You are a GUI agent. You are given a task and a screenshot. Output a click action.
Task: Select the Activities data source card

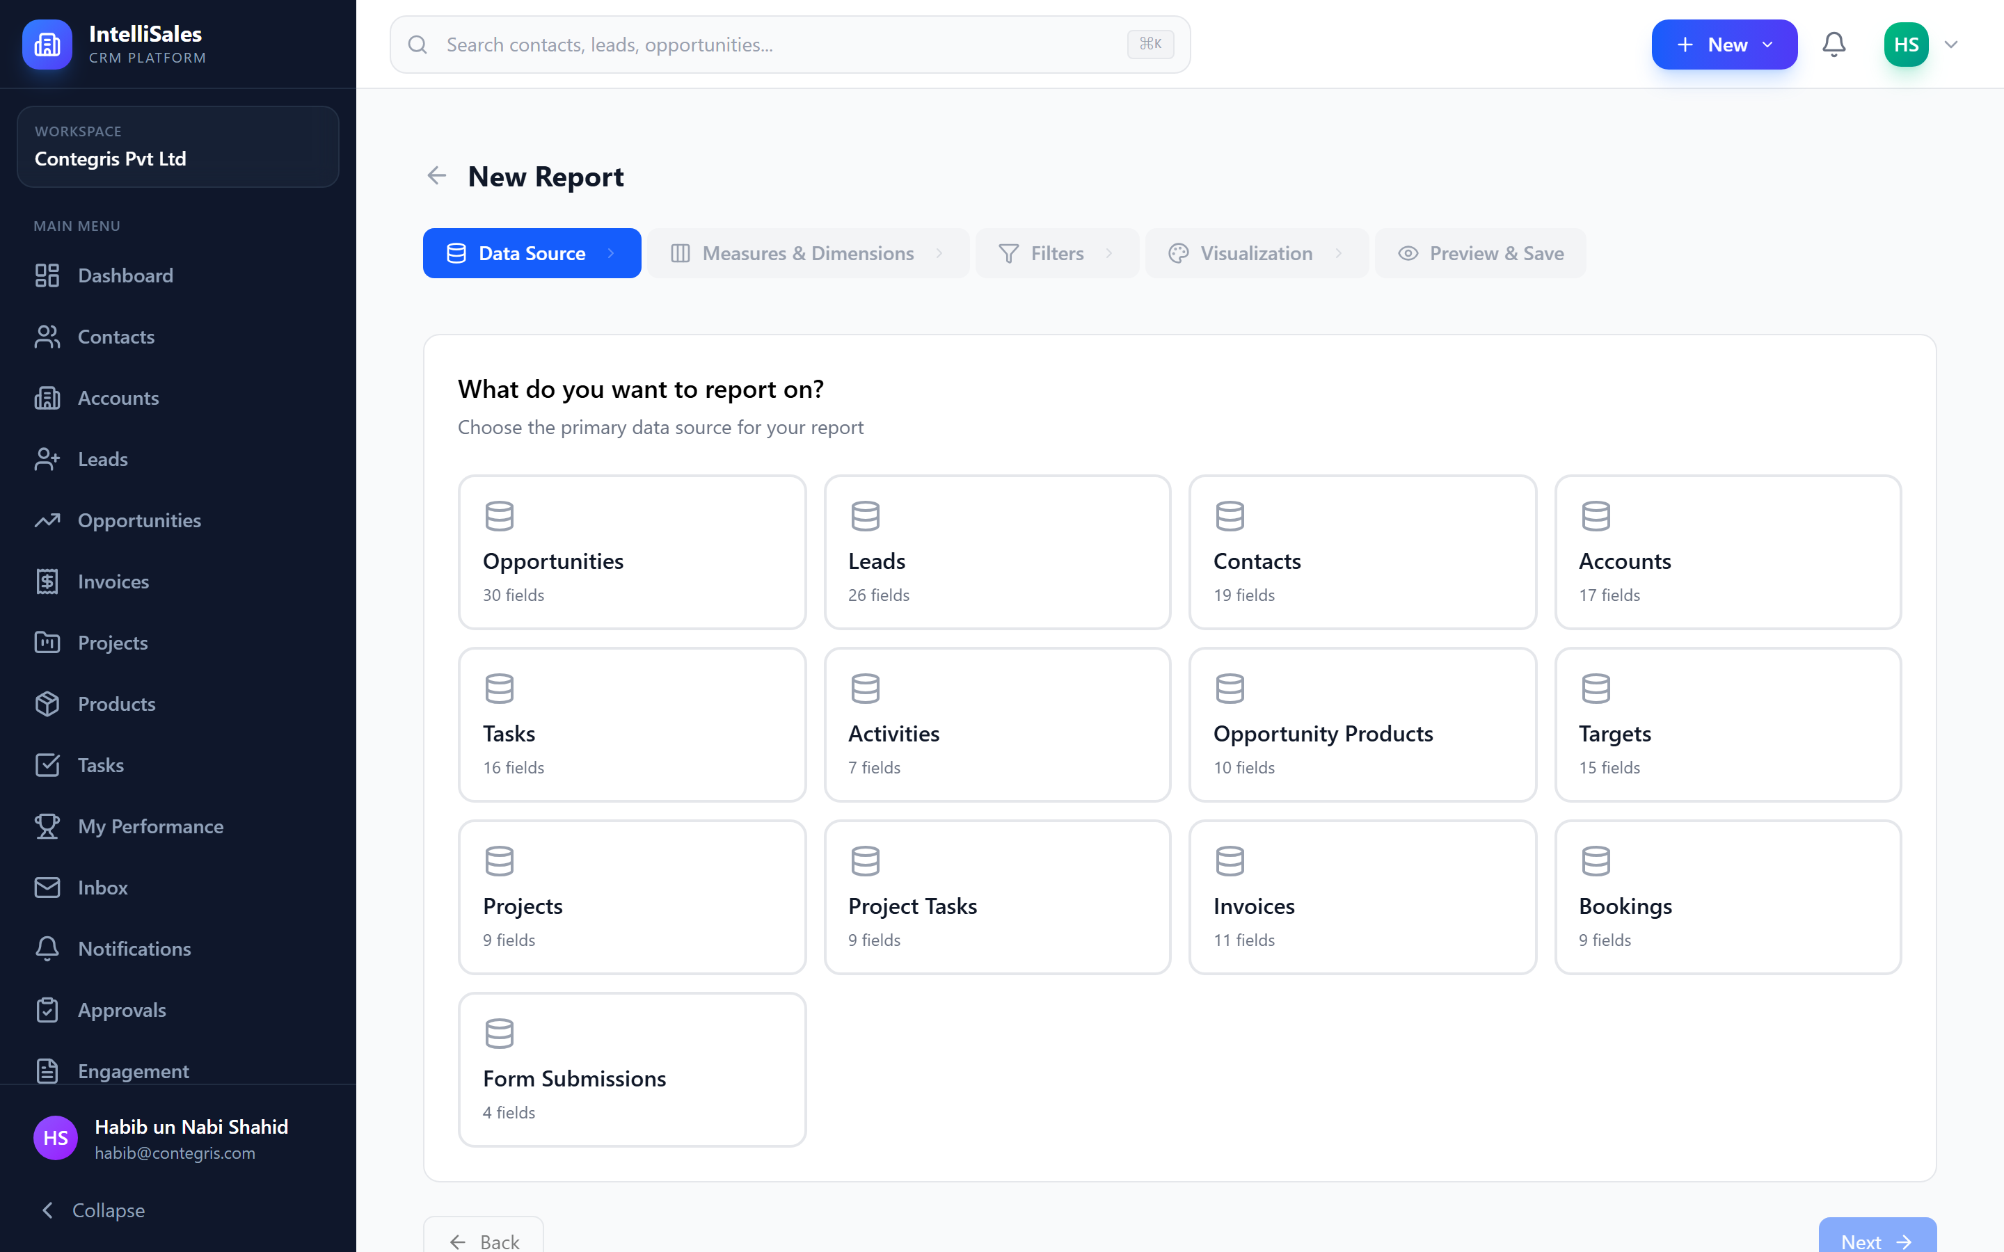997,725
